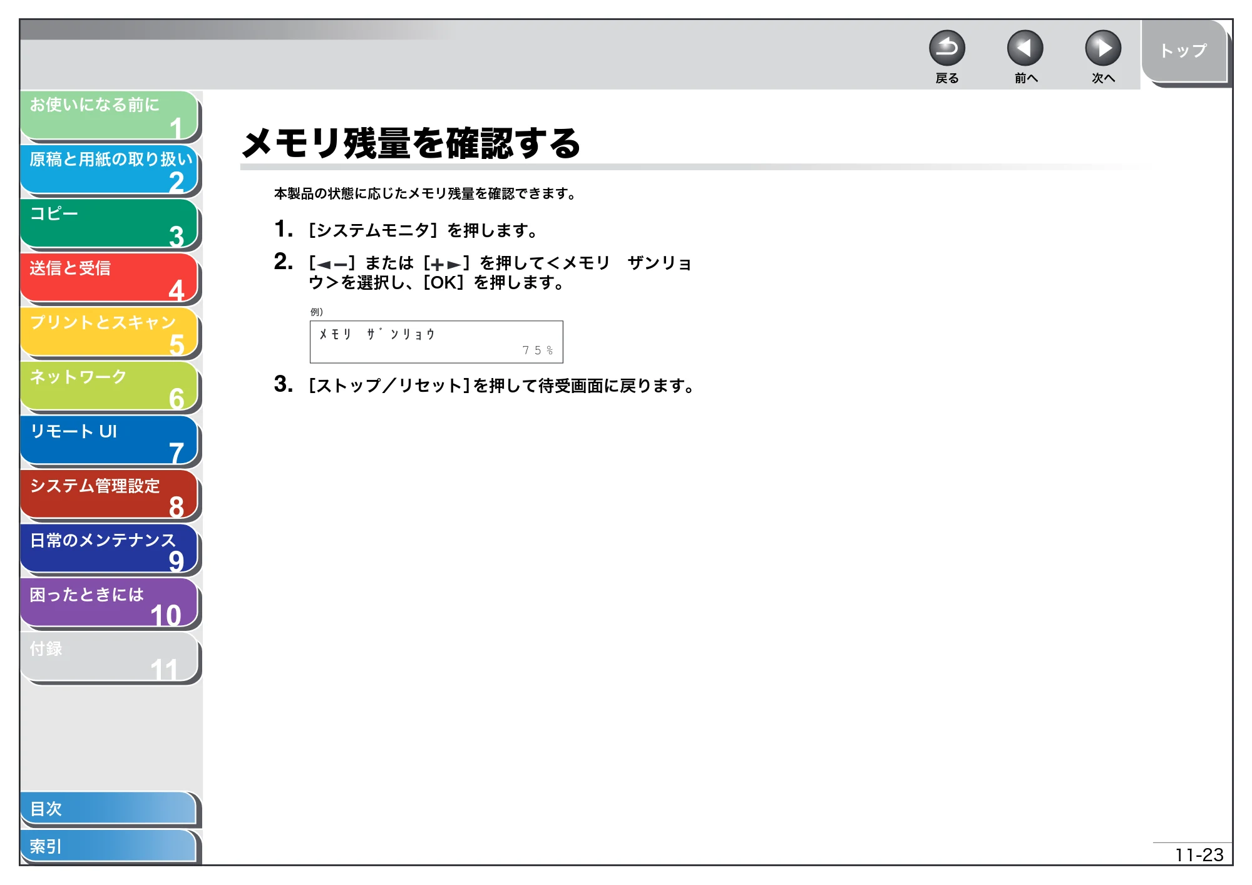1252x885 pixels.
Task: Go to previous page with 前へ icon
Action: [x=1025, y=48]
